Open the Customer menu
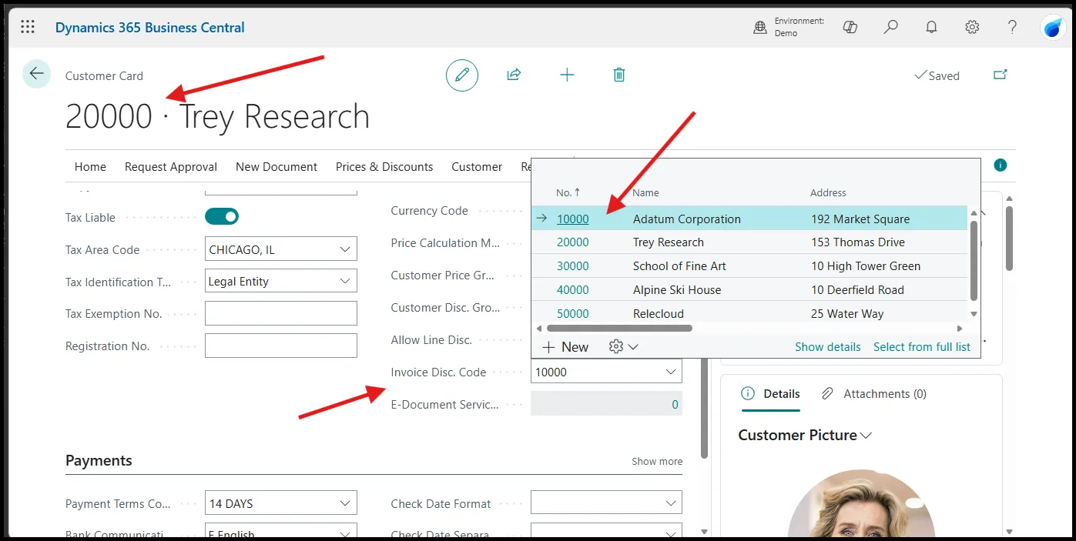Viewport: 1076px width, 541px height. 477,166
